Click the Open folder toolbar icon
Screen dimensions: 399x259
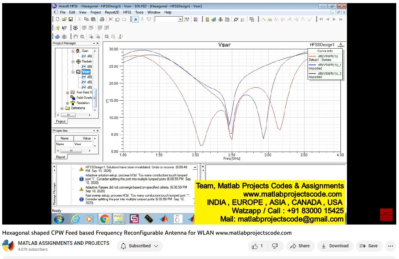pos(64,19)
